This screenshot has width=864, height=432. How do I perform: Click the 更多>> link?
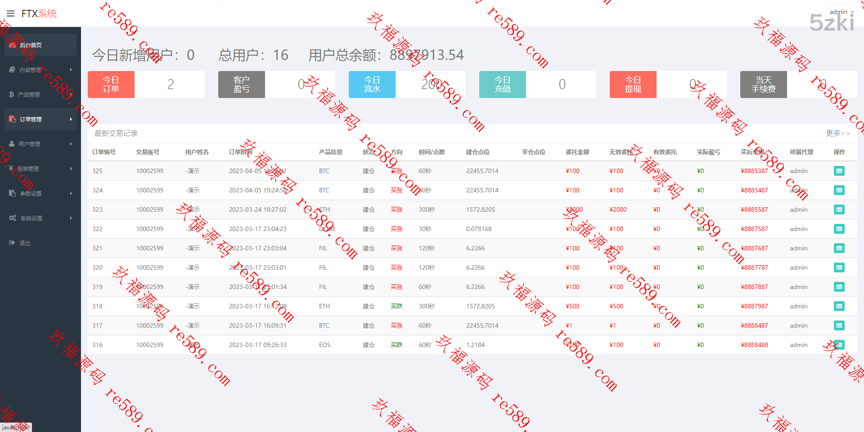click(837, 134)
